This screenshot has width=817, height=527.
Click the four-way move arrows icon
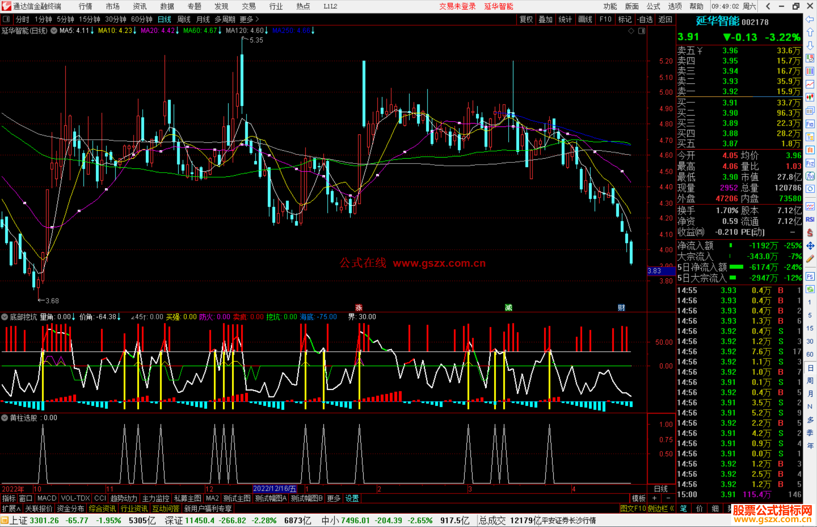click(x=810, y=246)
